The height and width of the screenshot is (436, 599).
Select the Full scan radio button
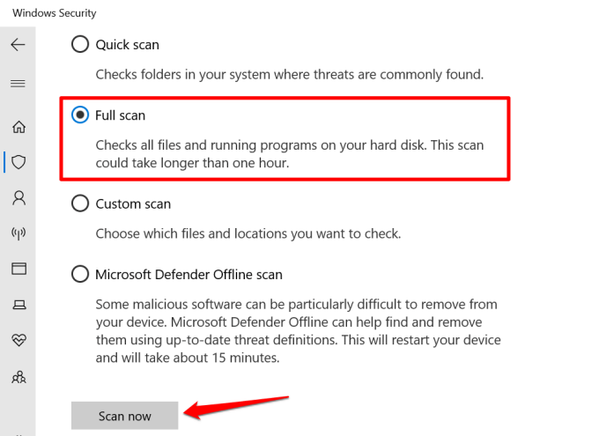pos(80,115)
